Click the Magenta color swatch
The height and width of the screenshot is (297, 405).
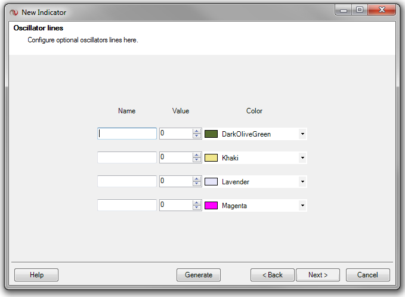point(211,206)
